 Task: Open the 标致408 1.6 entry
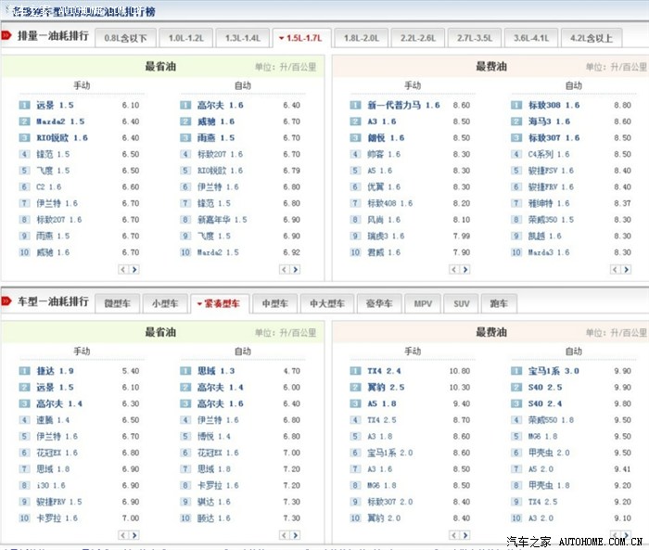point(390,203)
